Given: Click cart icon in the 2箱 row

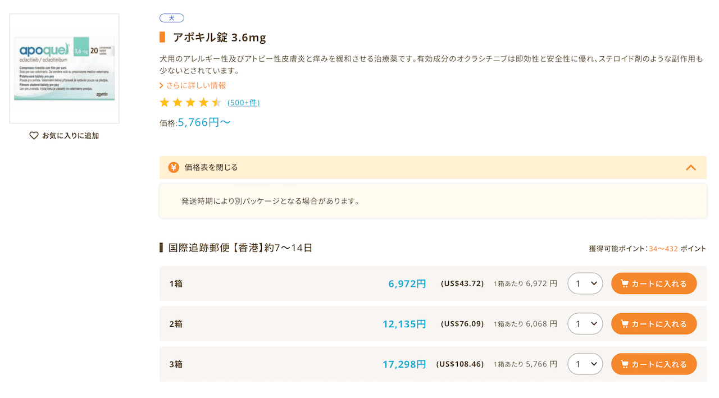Looking at the screenshot, I should 624,324.
